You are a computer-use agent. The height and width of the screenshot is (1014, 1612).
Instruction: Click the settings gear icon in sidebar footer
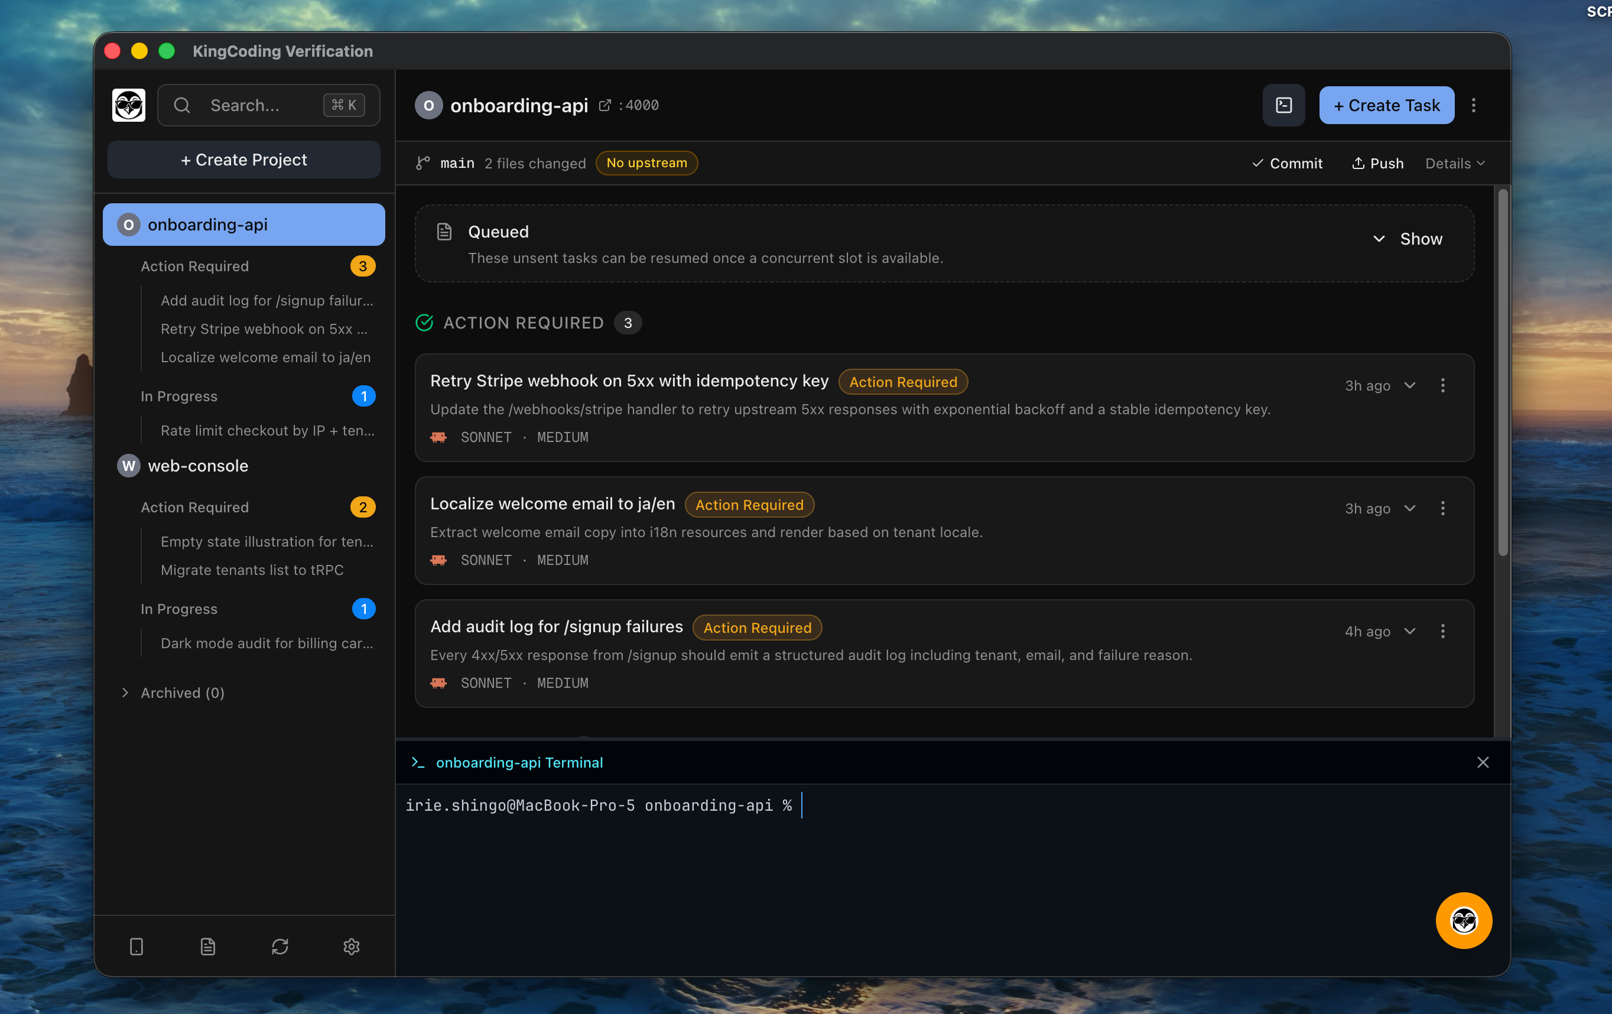(x=352, y=945)
